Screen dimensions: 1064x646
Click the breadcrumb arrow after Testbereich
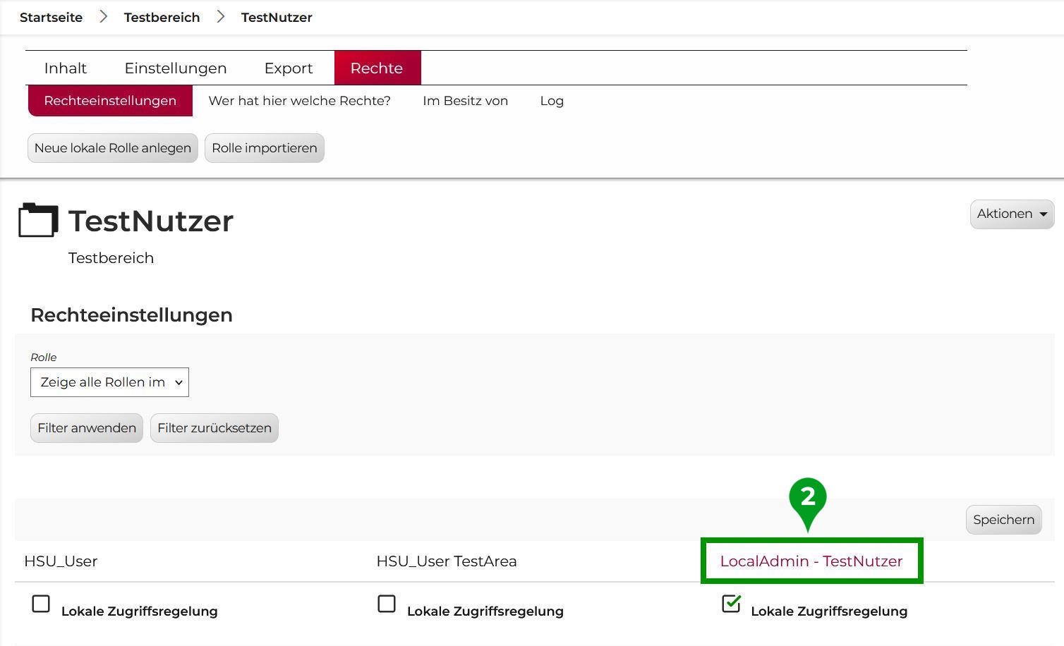pos(221,17)
